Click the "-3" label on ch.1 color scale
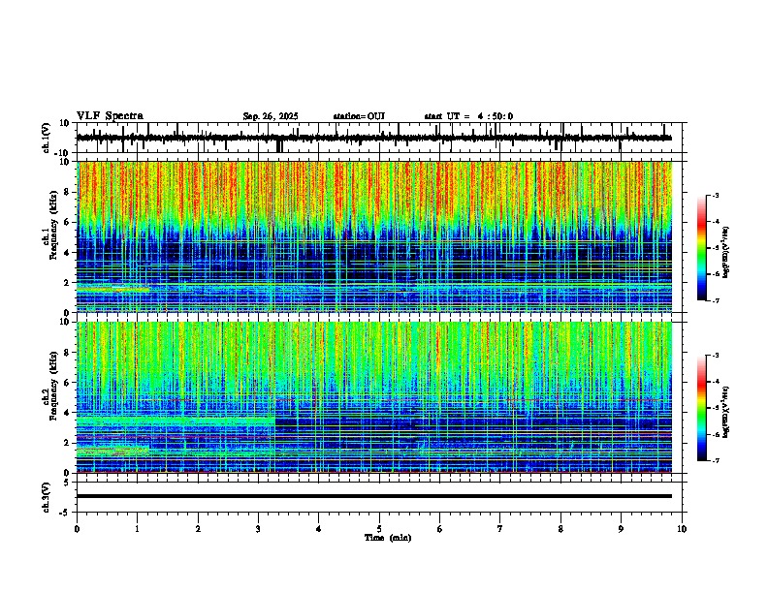This screenshot has width=768, height=593. [x=715, y=196]
